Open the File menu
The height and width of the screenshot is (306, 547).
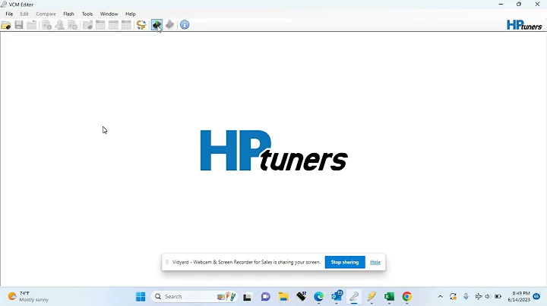9,14
